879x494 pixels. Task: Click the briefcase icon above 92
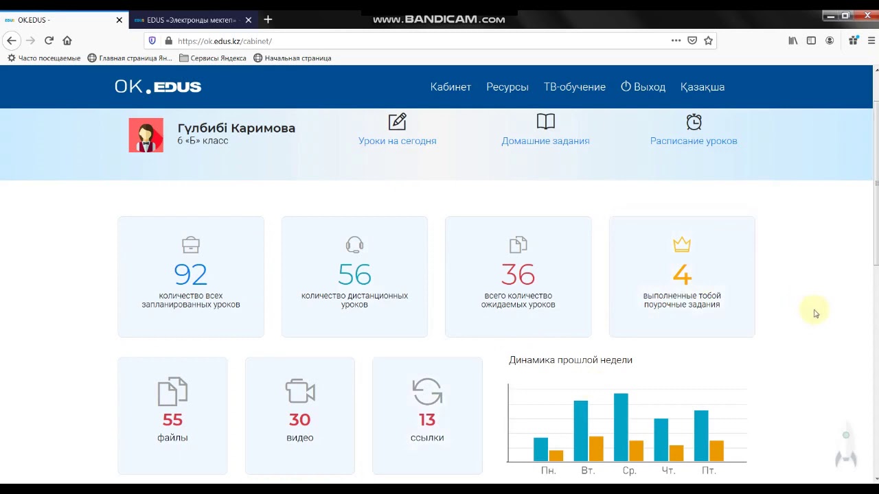pos(191,245)
